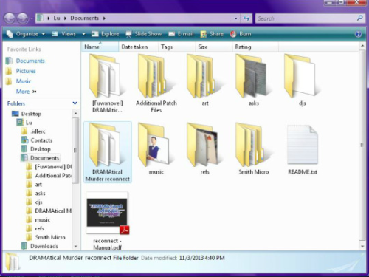Click the Lu segment in address bar
The height and width of the screenshot is (277, 369).
tap(57, 18)
